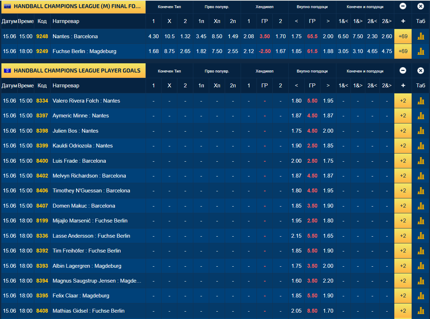Viewport: 430px width, 319px height.
Task: Collapse the Final Four league section
Action: click(403, 6)
